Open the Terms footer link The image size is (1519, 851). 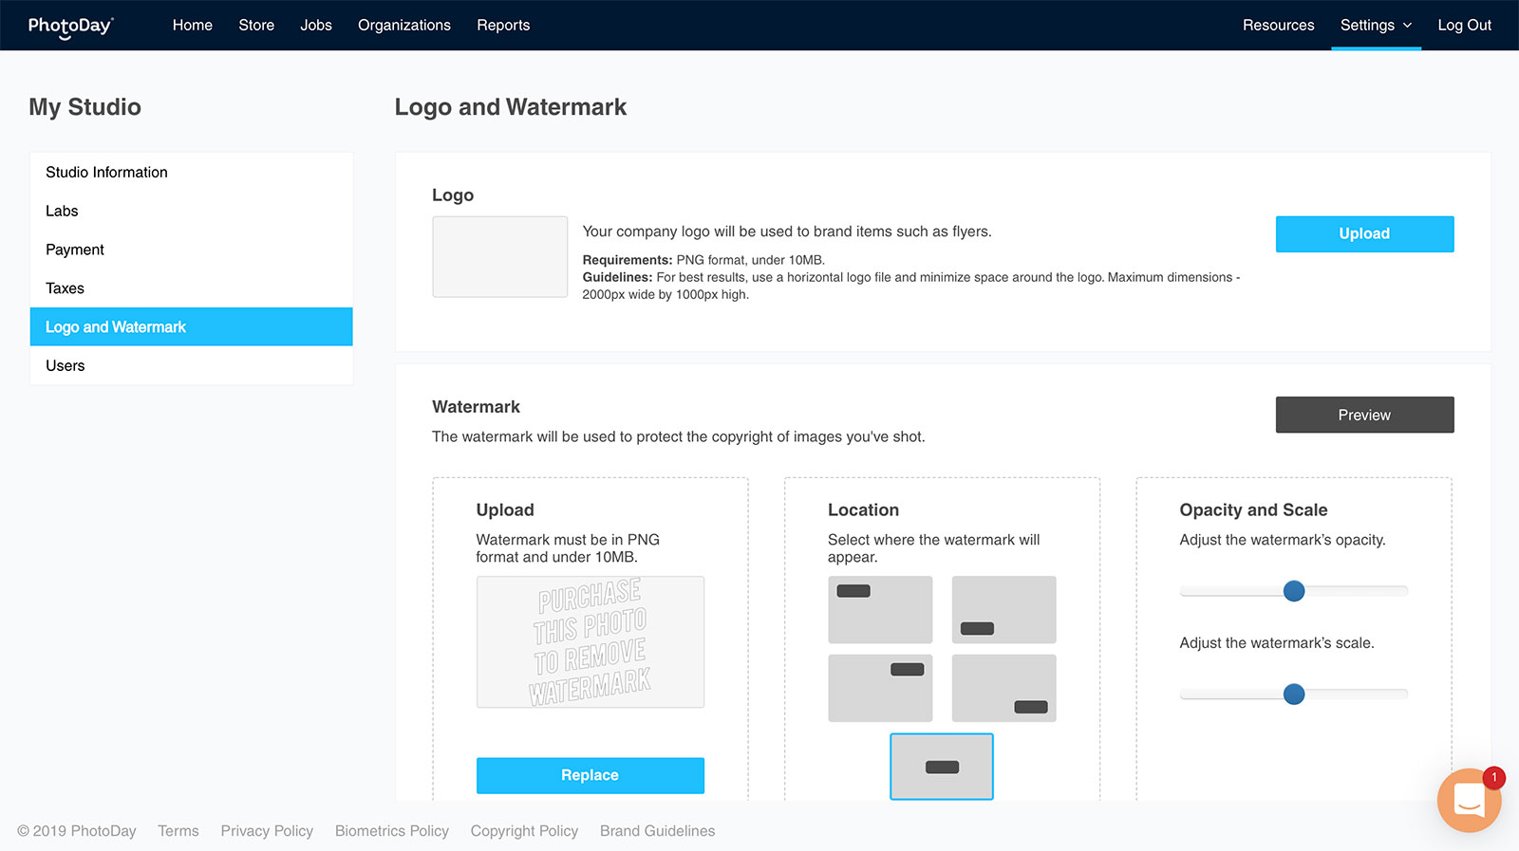pos(178,830)
